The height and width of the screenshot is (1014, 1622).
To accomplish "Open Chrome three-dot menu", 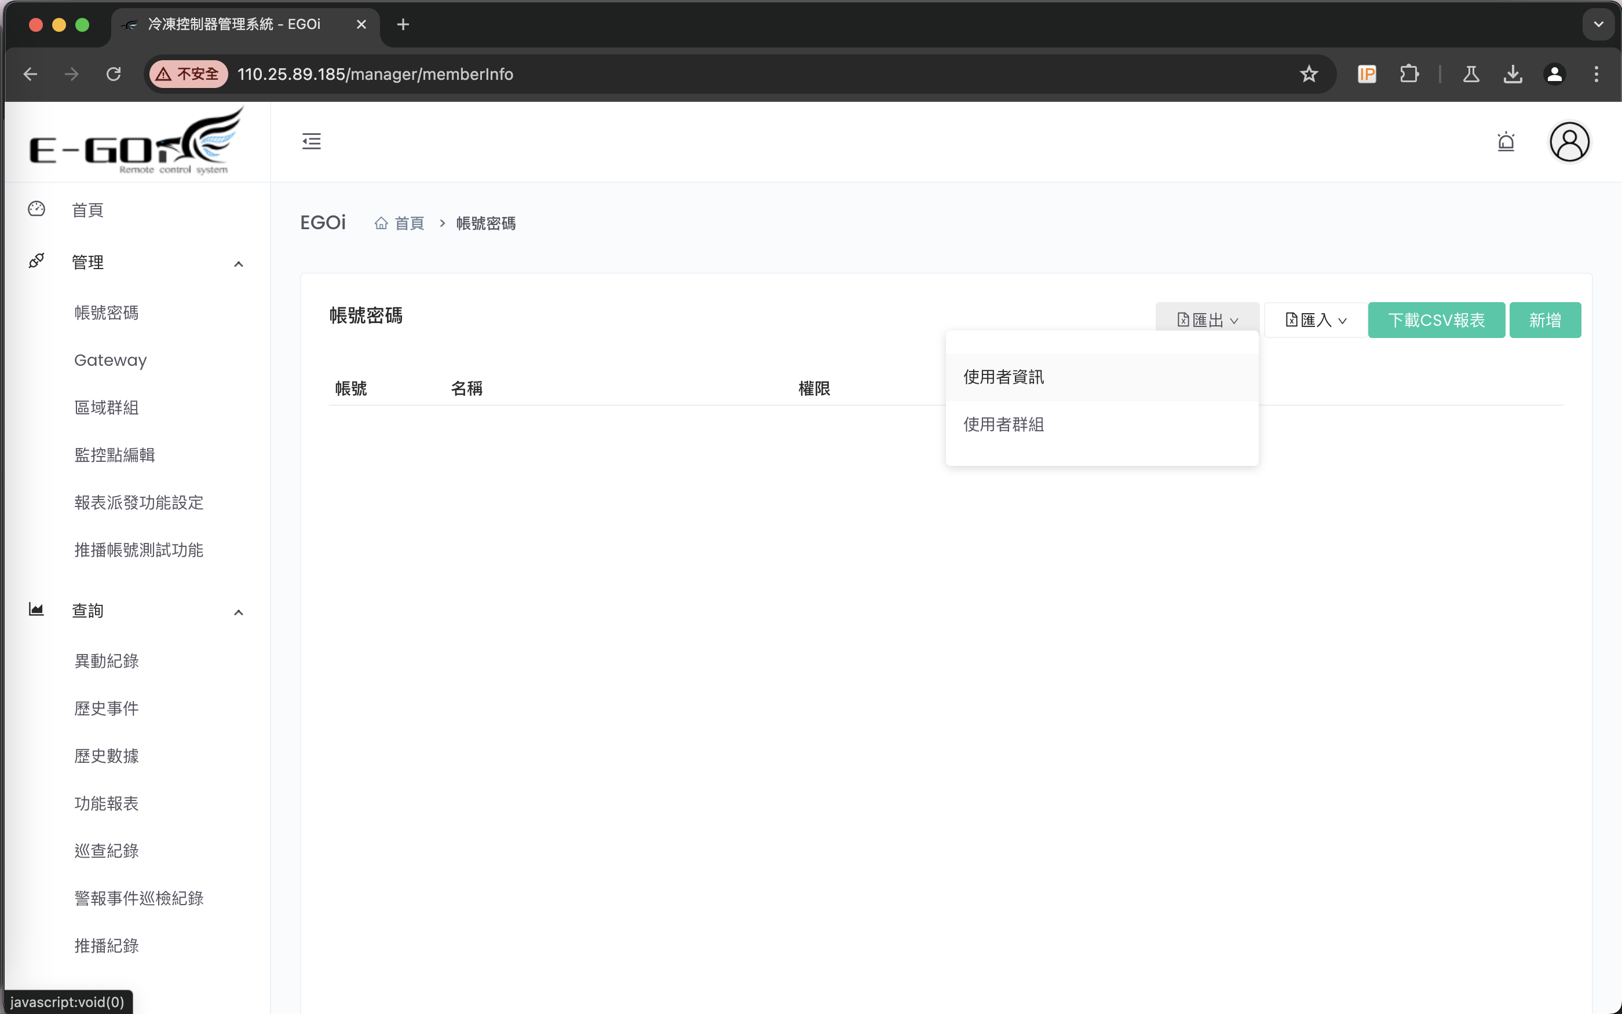I will coord(1596,74).
